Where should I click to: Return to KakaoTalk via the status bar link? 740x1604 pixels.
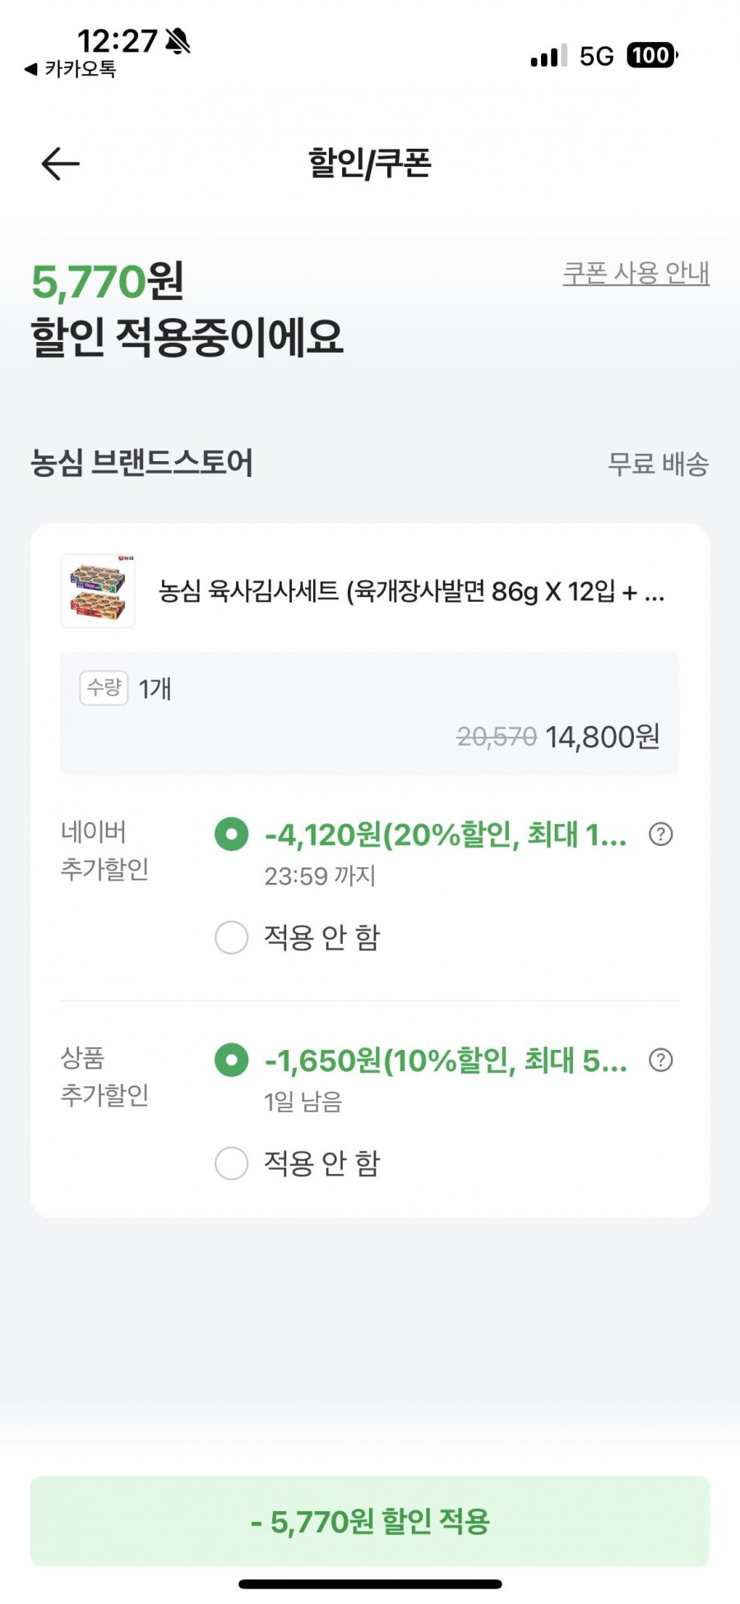pyautogui.click(x=71, y=69)
